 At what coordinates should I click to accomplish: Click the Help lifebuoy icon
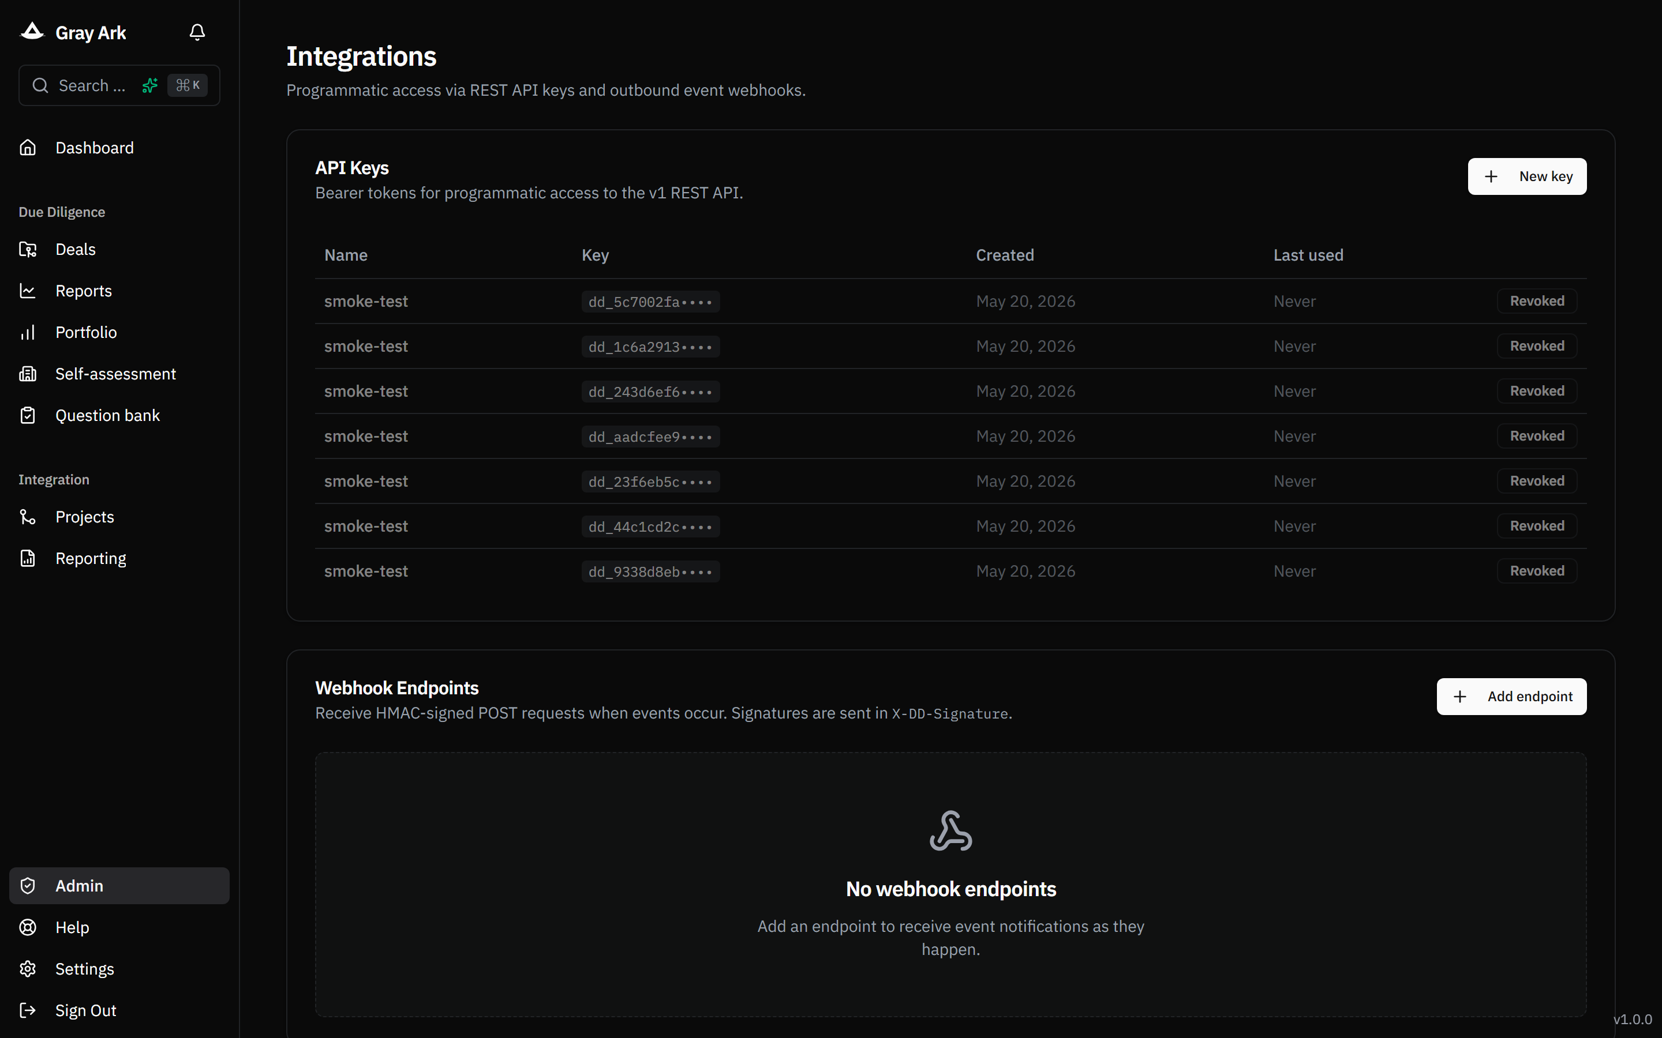(28, 927)
